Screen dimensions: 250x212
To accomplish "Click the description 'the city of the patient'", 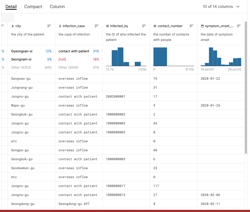I will coord(28,34).
